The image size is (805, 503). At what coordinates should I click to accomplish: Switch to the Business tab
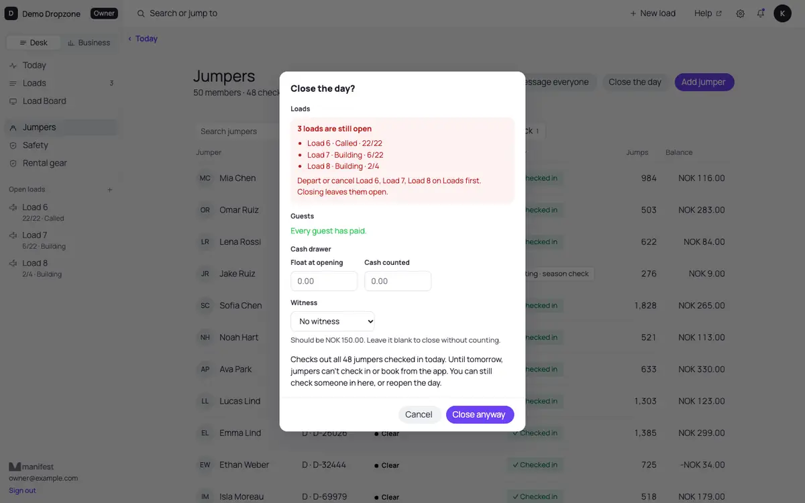(x=89, y=42)
